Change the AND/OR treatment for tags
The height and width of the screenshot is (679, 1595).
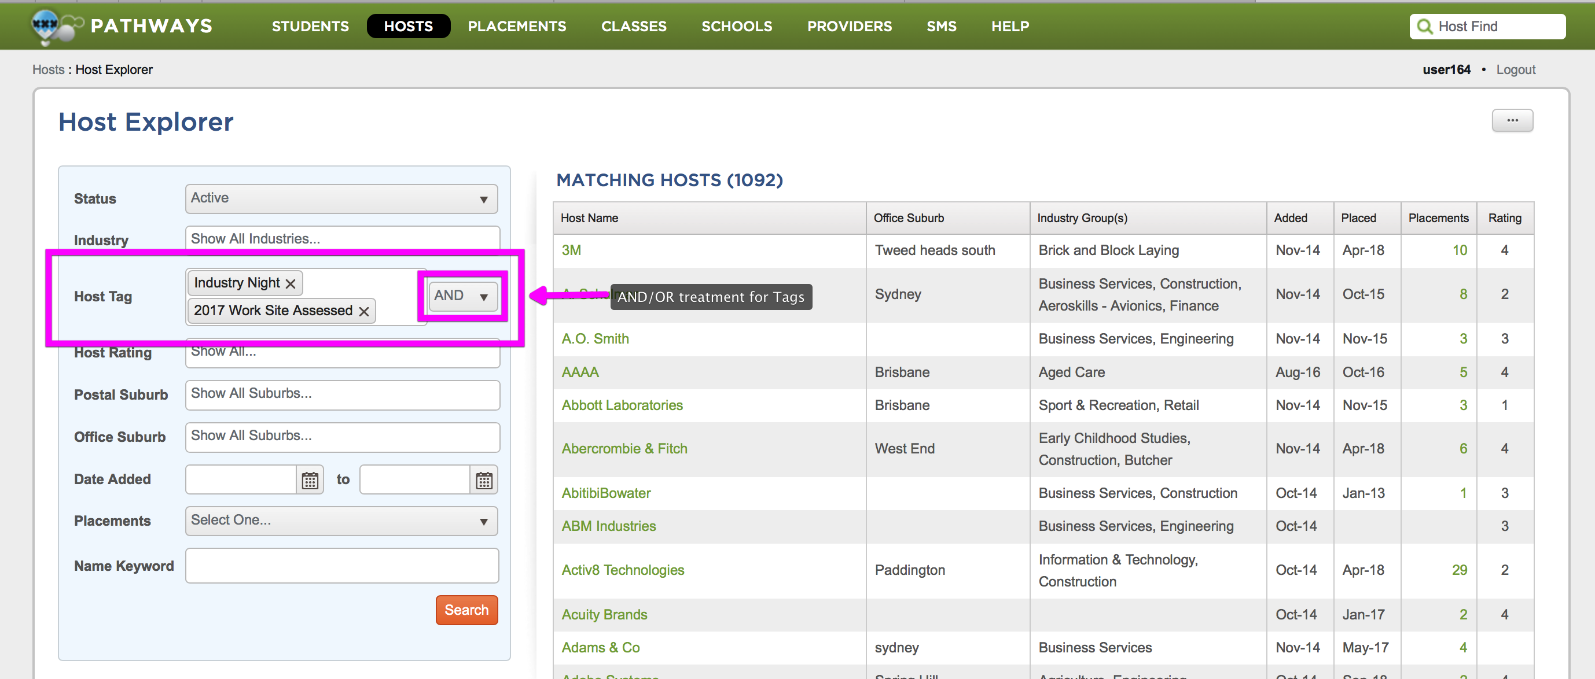click(462, 296)
